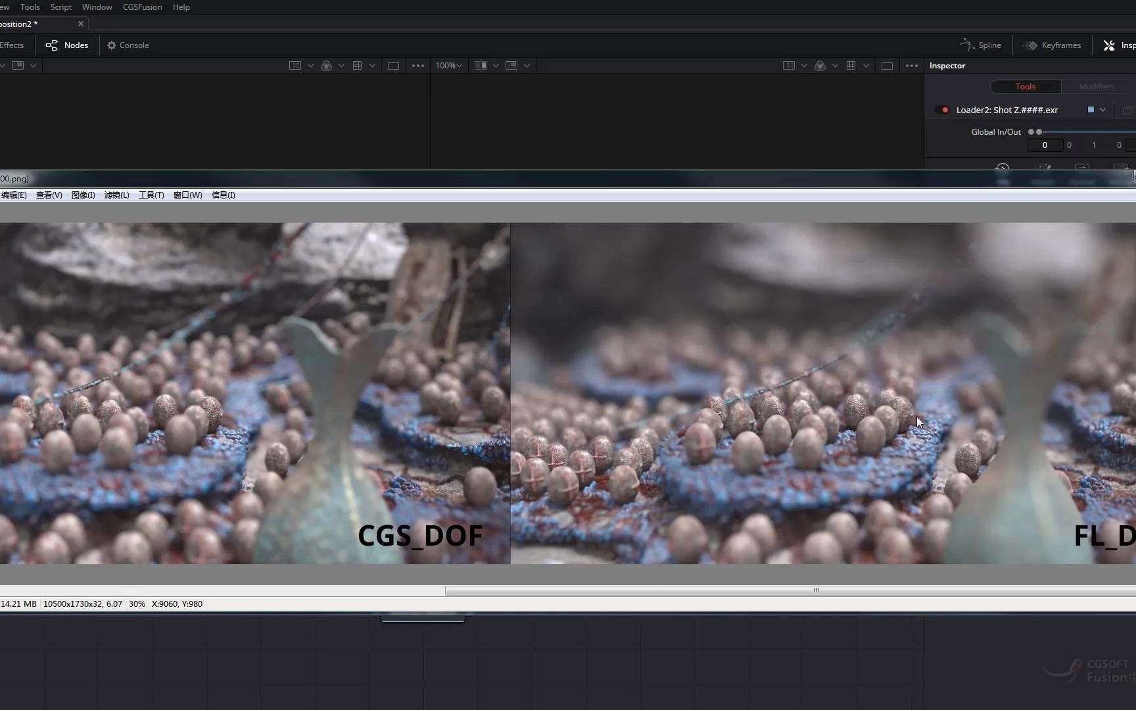Switch to the Modifiers tab

coord(1096,86)
